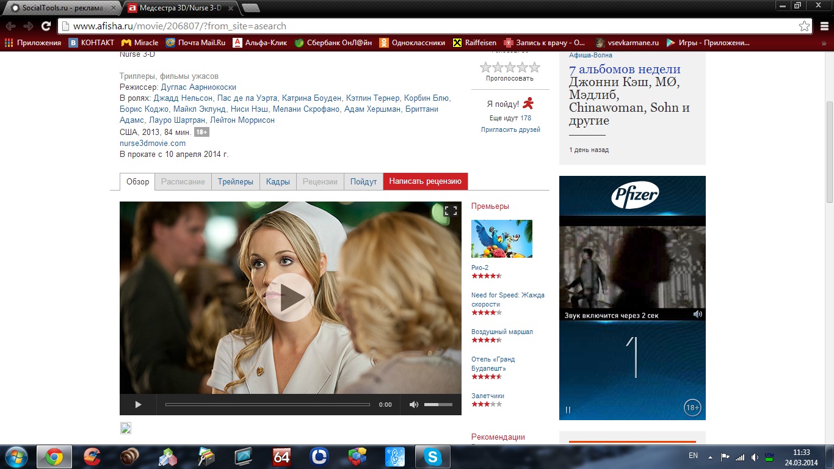Click the Пригласить друзей link
This screenshot has height=469, width=834.
pyautogui.click(x=510, y=129)
